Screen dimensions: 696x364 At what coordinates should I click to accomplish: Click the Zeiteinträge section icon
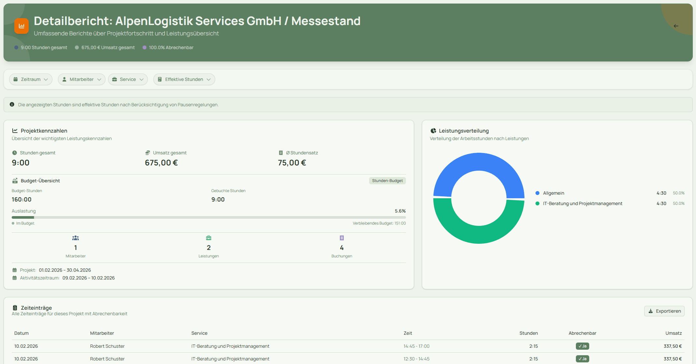15,308
